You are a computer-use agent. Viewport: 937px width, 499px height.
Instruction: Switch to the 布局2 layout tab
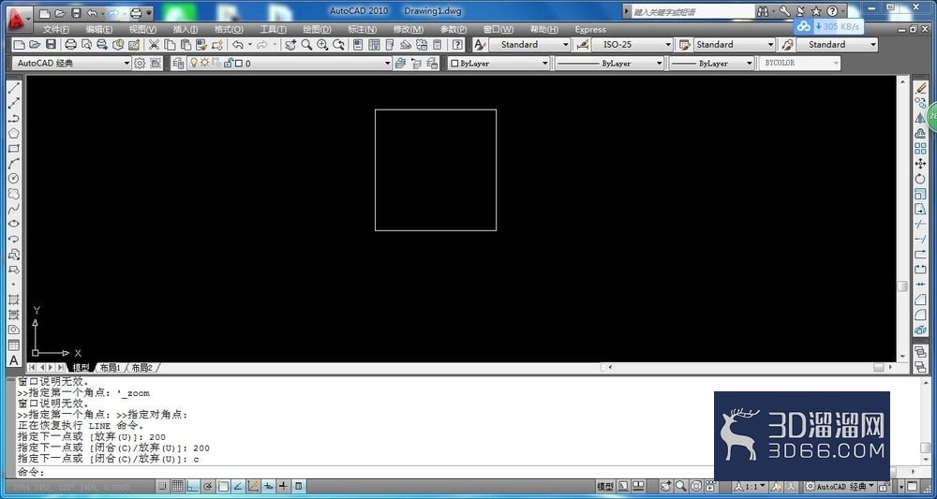tap(142, 368)
